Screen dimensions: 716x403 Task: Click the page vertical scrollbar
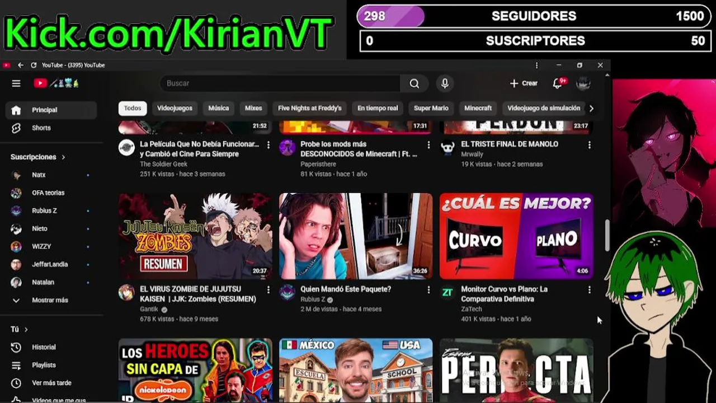coord(607,236)
